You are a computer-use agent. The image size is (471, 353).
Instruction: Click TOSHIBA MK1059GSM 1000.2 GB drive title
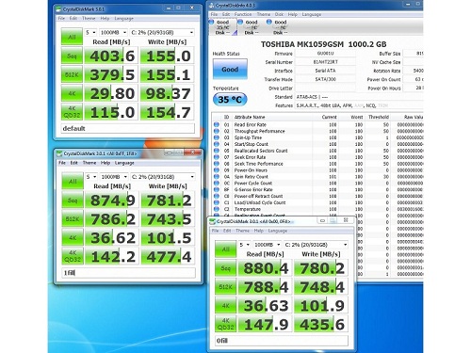324,44
